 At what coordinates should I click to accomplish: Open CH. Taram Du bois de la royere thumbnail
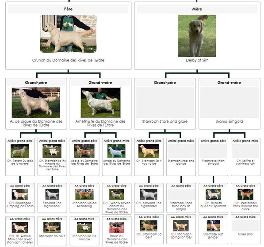tap(20, 151)
